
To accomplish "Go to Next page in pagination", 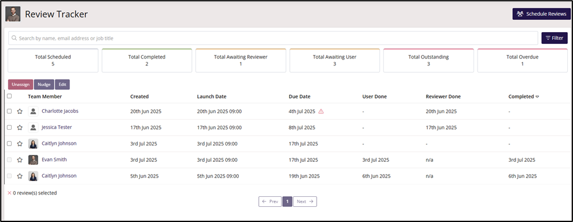I will pyautogui.click(x=305, y=202).
